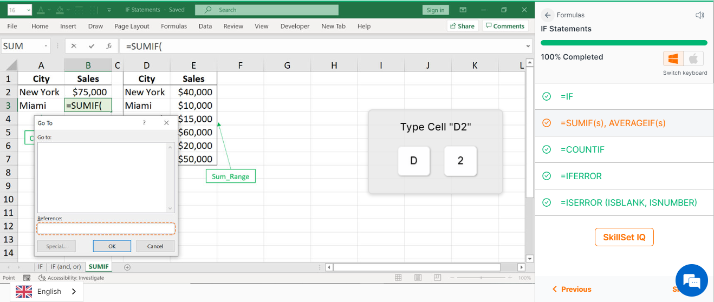Open the =IFERROR lesson
Viewport: 714px width, 302px height.
point(624,176)
